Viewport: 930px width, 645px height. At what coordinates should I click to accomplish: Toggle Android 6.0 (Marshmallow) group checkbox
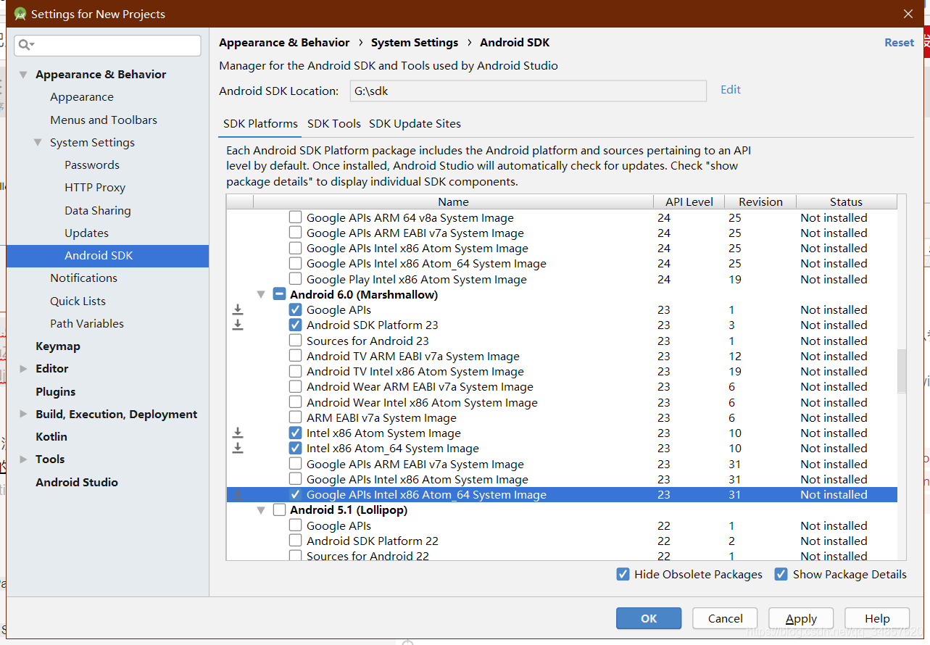point(279,294)
